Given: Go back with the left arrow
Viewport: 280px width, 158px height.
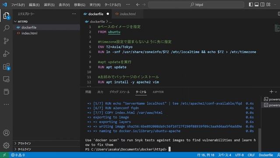Looking at the screenshot, I should [138, 4].
